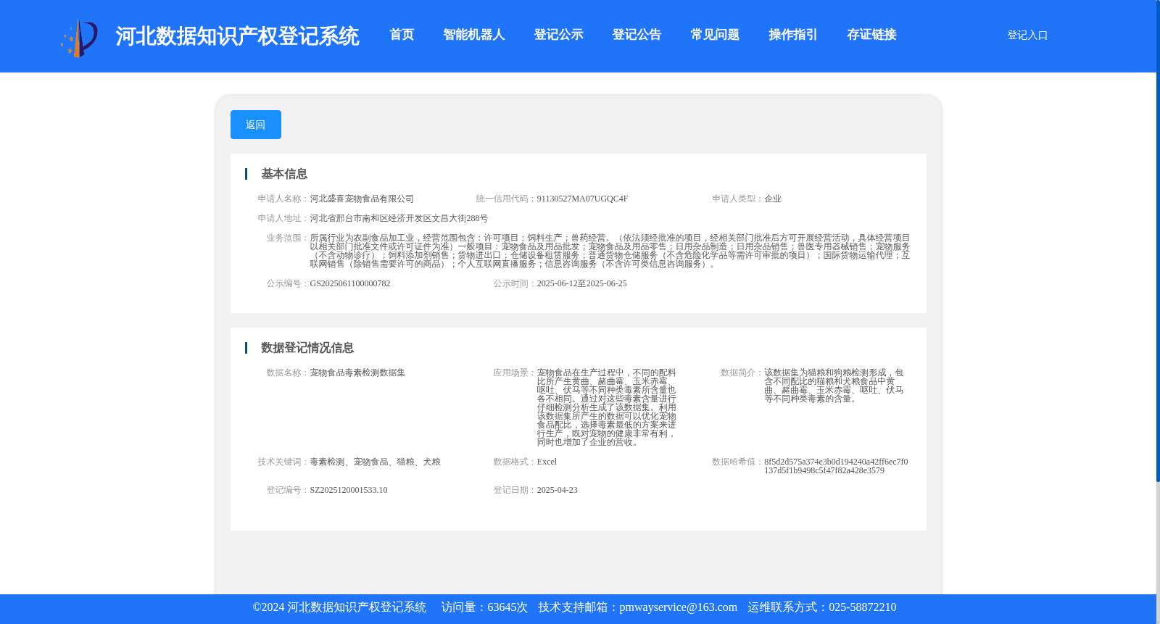Screen dimensions: 1160x624
Task: Click support email pmwayservice@163.com
Action: click(678, 607)
